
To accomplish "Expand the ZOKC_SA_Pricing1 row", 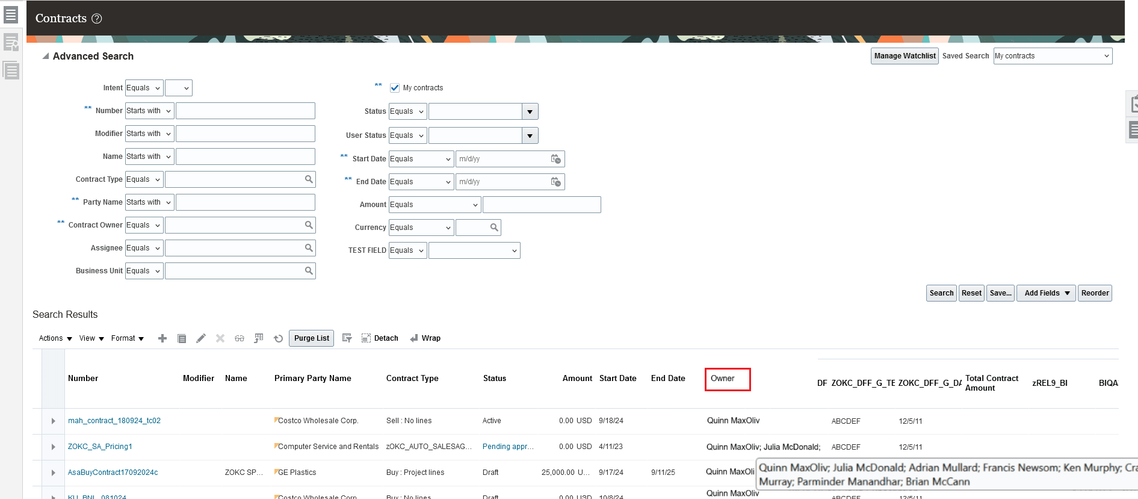I will [54, 447].
